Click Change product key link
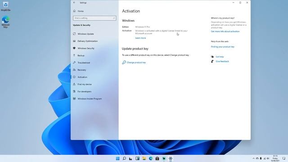The image size is (288, 162). click(136, 63)
